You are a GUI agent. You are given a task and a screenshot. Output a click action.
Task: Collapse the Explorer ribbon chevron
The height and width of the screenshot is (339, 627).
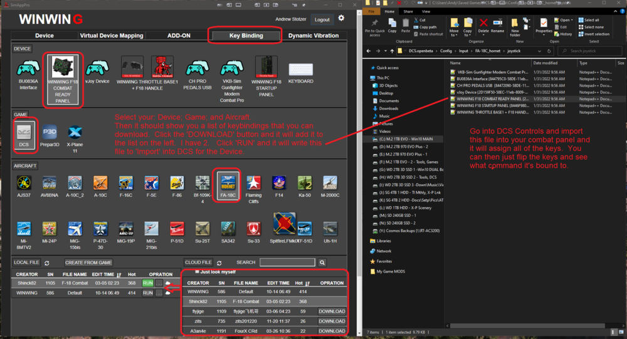tap(615, 12)
